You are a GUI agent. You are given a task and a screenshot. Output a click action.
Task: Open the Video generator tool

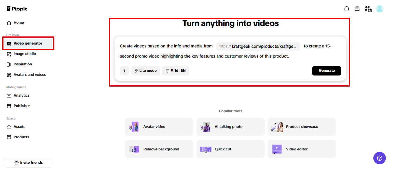(x=28, y=43)
